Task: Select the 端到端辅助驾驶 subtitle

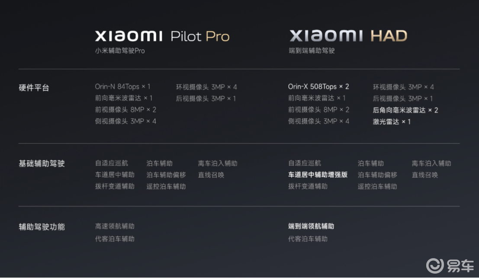Action: (312, 51)
